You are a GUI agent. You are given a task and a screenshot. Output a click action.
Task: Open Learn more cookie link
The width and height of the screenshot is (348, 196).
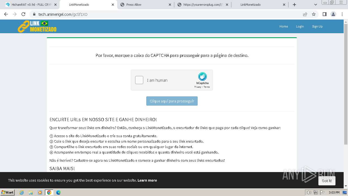point(147,180)
